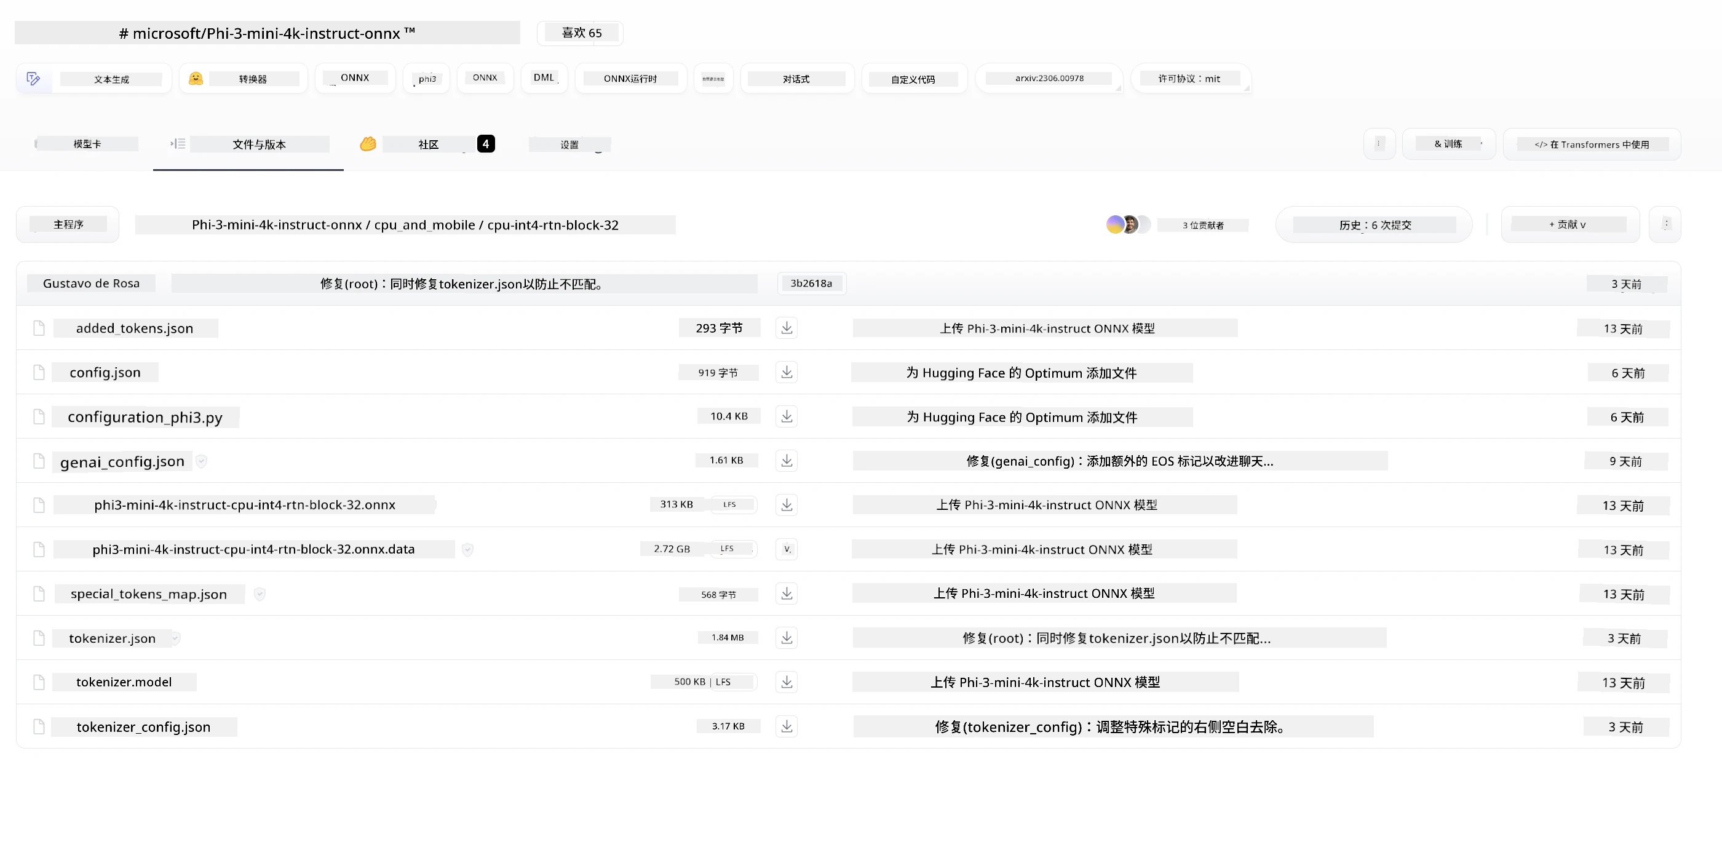Open the configuration_phi3.py file
The height and width of the screenshot is (850, 1722).
tap(145, 416)
